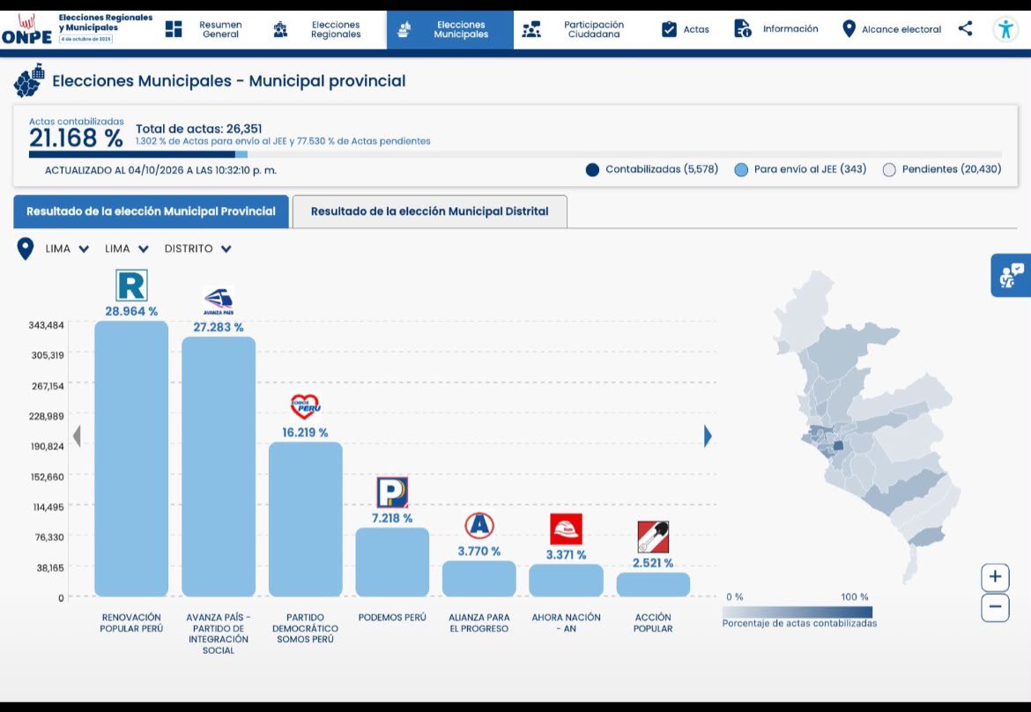Click the Para envío al JEE legend dot
The height and width of the screenshot is (712, 1031).
coord(741,170)
